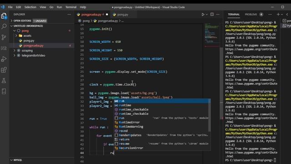Open editor More Actions ellipsis
The width and height of the screenshot is (291, 164).
218,15
